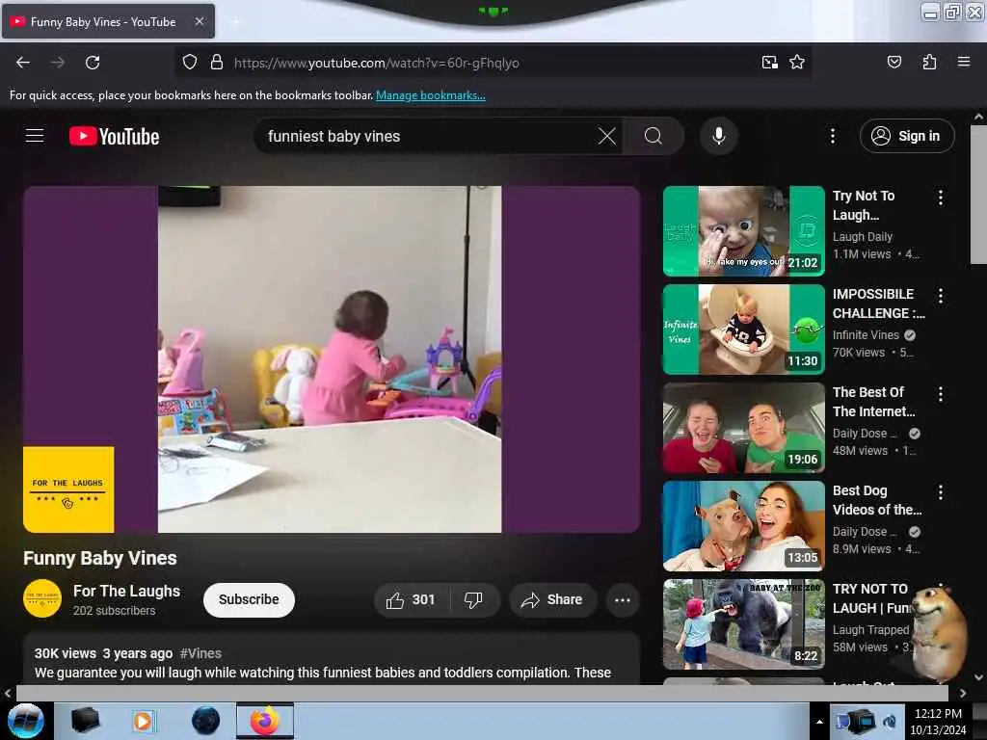Share the Funny Baby Vines video
The image size is (987, 740).
(552, 599)
